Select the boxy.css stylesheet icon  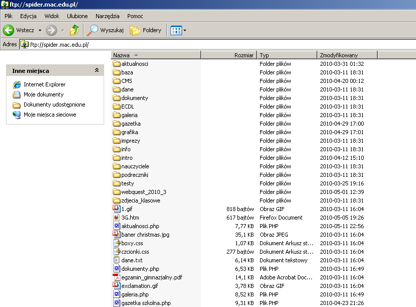(117, 243)
